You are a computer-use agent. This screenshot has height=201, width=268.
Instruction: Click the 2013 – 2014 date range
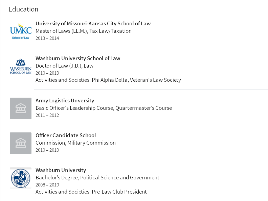[47, 38]
